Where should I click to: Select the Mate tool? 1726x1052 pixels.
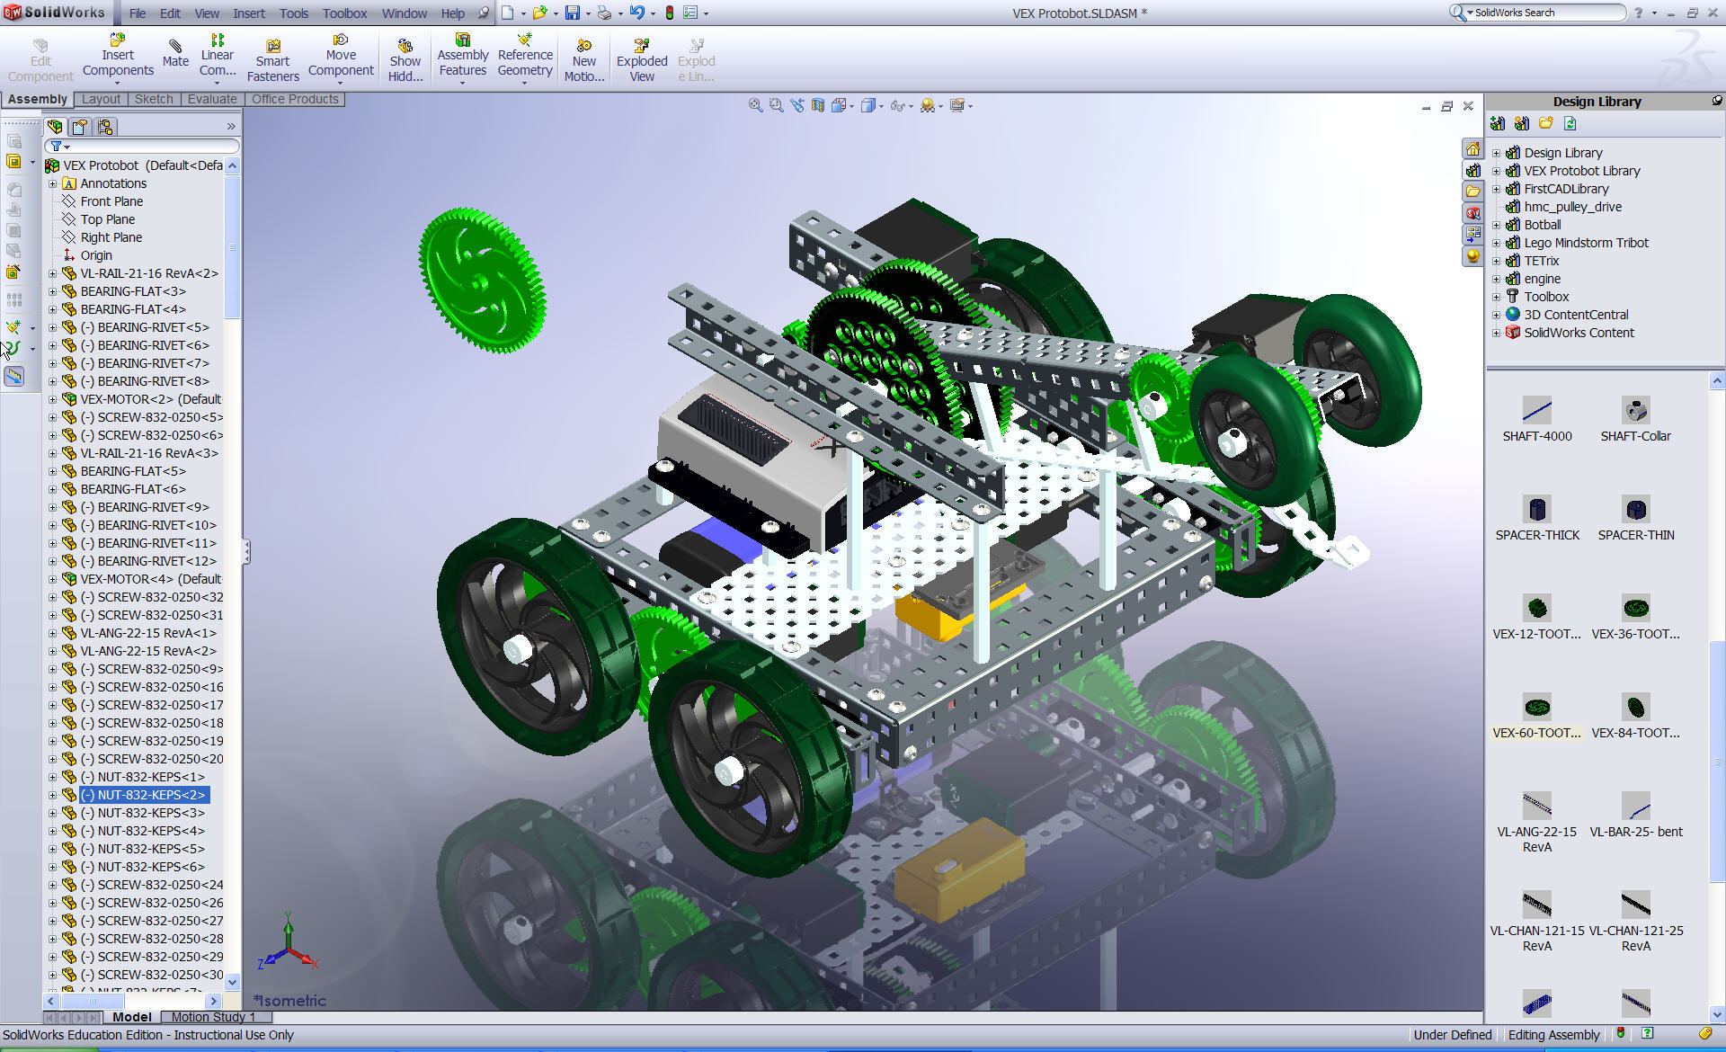[175, 54]
